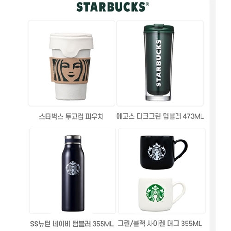Click the siren face on the cup sleeve
231x231 pixels.
tap(71, 70)
